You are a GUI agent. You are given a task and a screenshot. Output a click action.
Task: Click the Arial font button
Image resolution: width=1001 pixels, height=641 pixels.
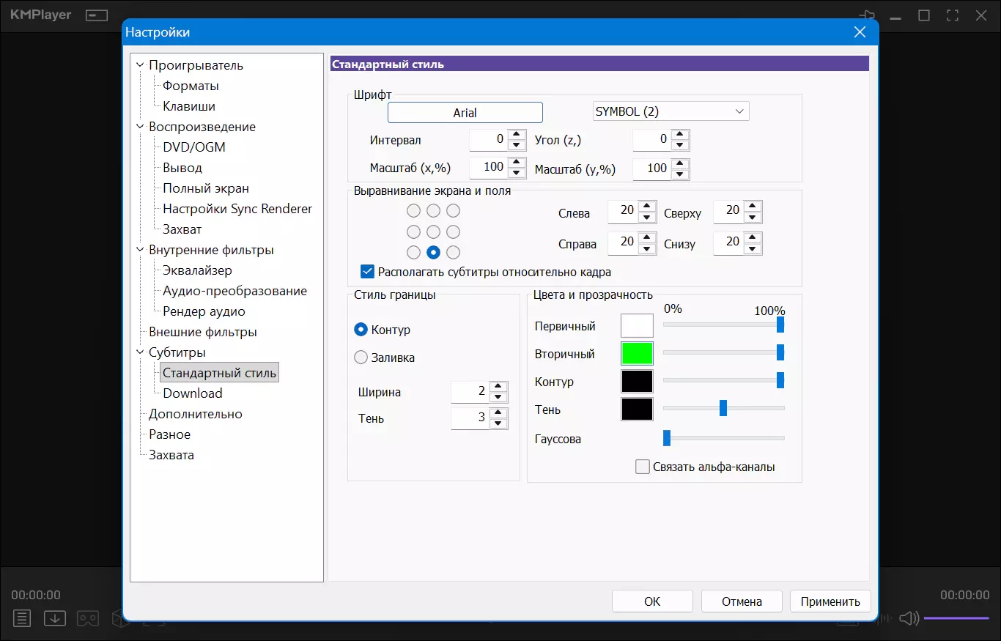pos(465,112)
